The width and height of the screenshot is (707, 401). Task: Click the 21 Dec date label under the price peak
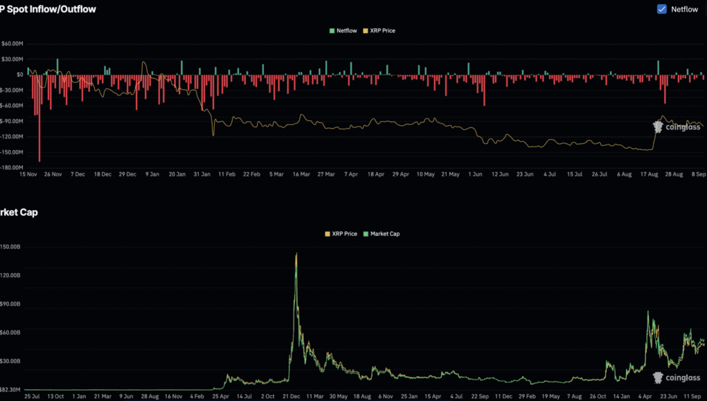coord(292,396)
